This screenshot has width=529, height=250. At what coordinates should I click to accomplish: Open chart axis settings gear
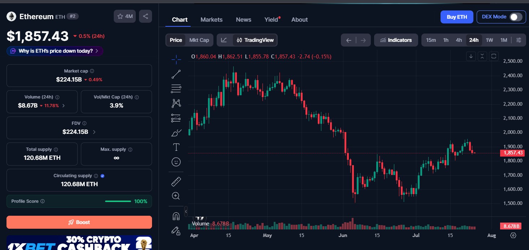pos(513,235)
